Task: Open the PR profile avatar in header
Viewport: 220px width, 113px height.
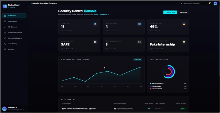Action: click(215, 3)
